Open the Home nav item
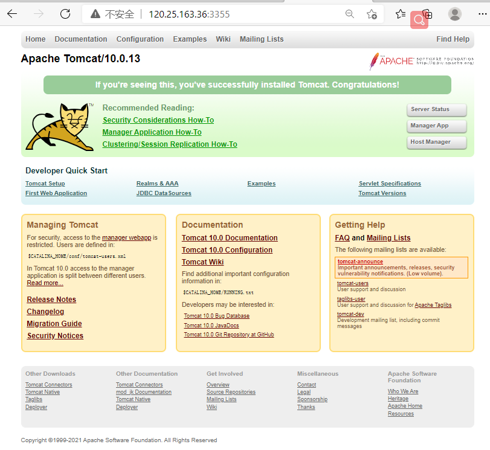Image resolution: width=490 pixels, height=450 pixels. (36, 39)
